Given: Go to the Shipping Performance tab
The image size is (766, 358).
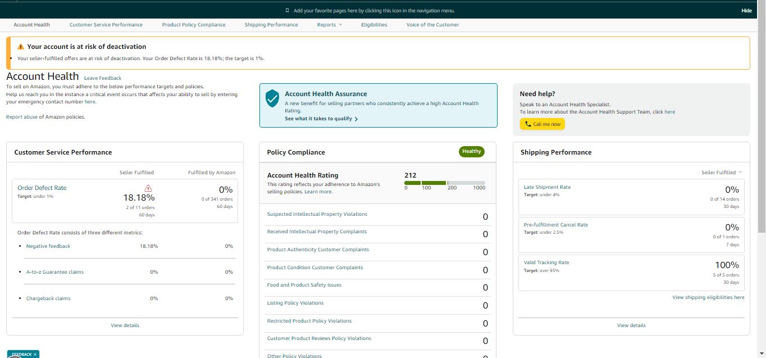Looking at the screenshot, I should pyautogui.click(x=271, y=25).
